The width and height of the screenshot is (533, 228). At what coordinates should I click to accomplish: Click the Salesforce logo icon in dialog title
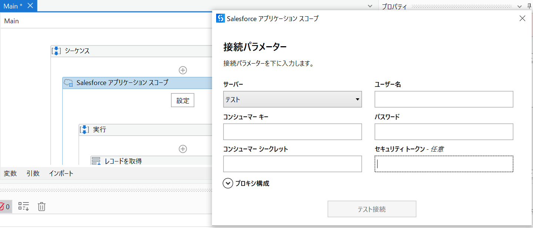(221, 18)
